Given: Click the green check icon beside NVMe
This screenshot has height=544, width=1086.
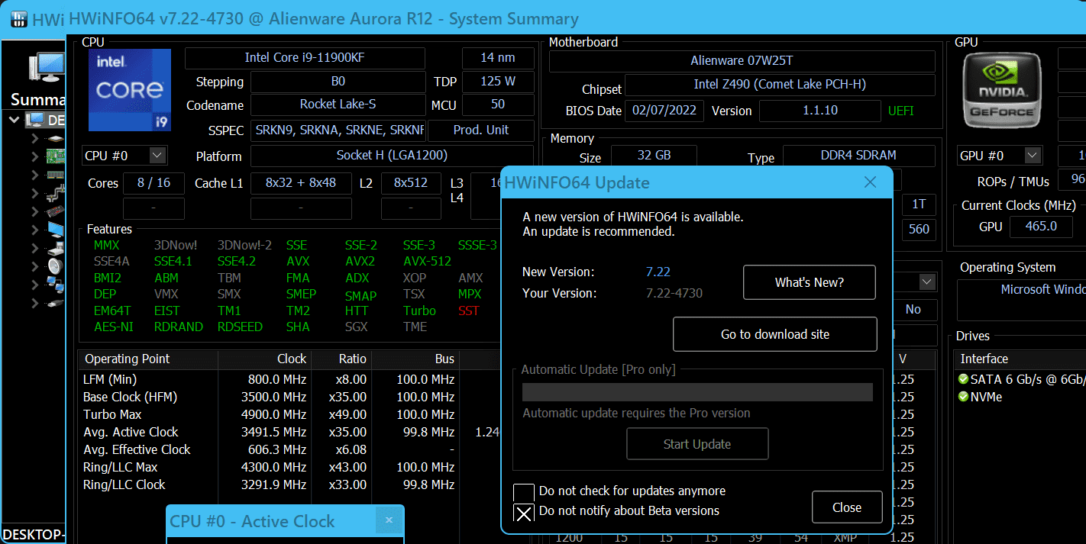Looking at the screenshot, I should coord(964,397).
